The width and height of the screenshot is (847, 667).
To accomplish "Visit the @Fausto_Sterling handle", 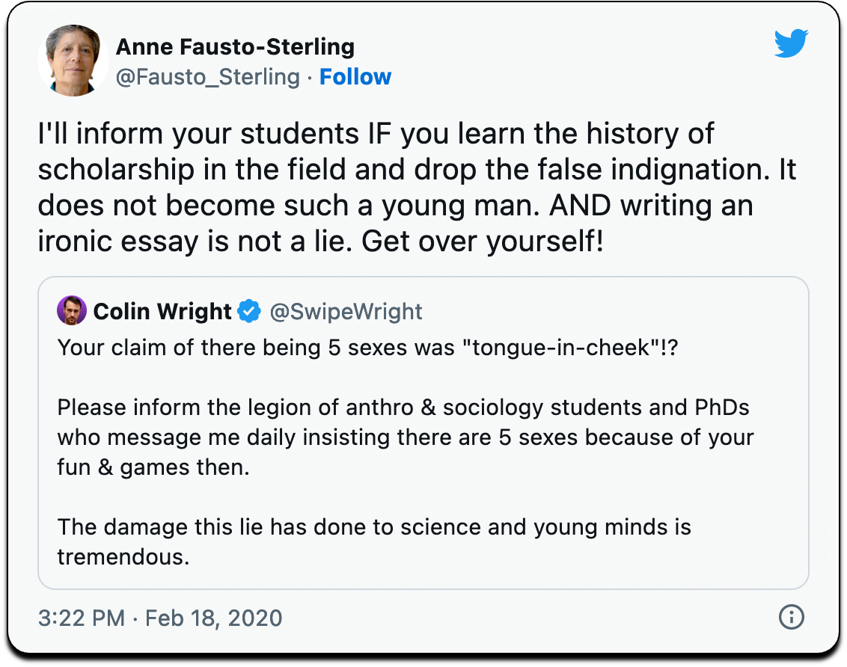I will (207, 77).
